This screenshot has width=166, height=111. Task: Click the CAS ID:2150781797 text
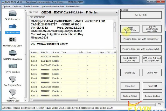44,25
